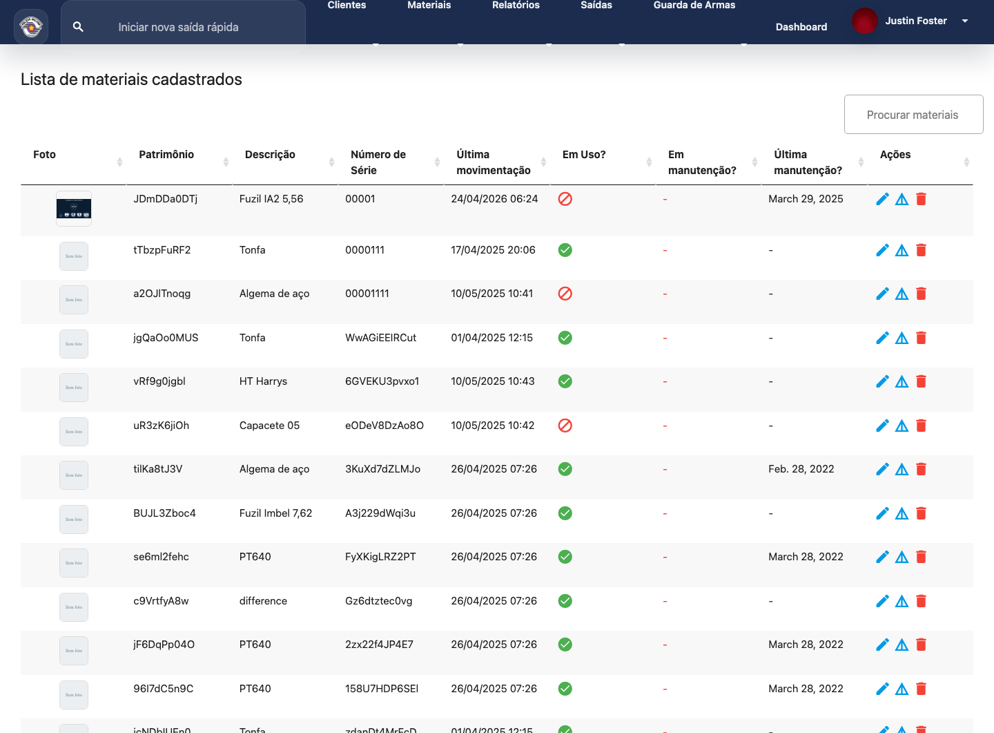This screenshot has height=733, width=994.
Task: Edit material JDmDDa0DTj with pencil icon
Action: (882, 199)
